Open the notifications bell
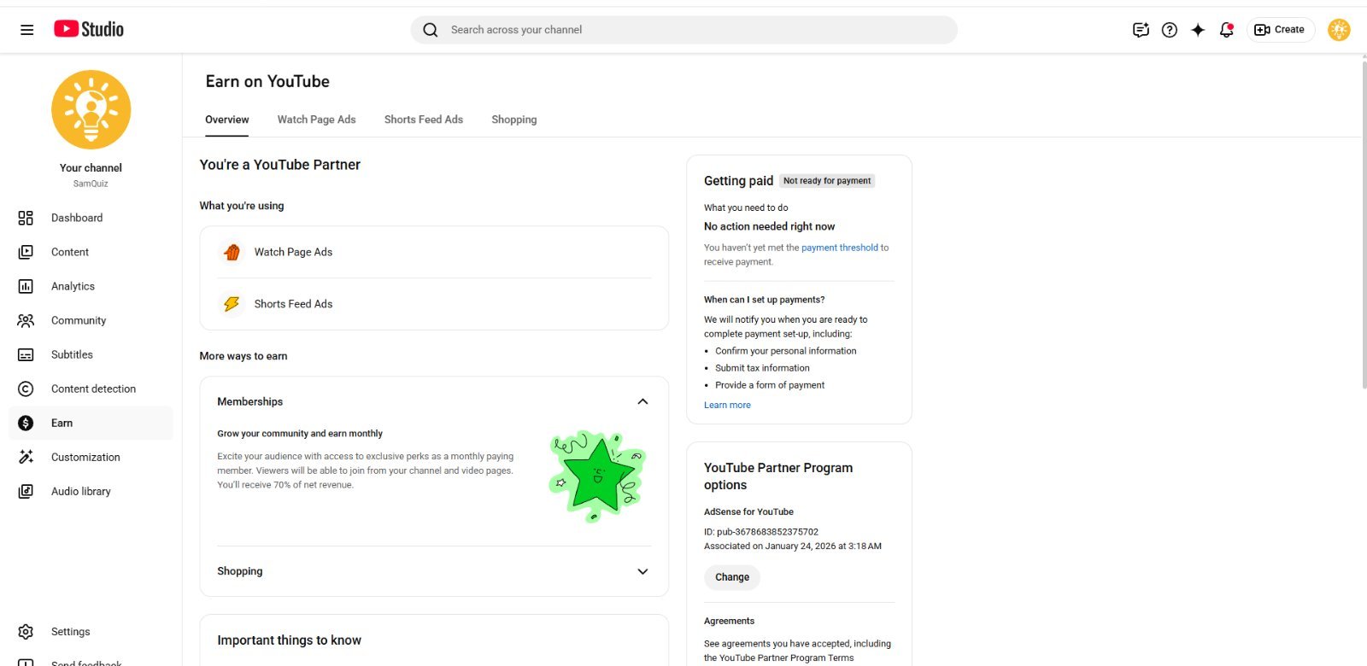The image size is (1367, 666). tap(1227, 30)
